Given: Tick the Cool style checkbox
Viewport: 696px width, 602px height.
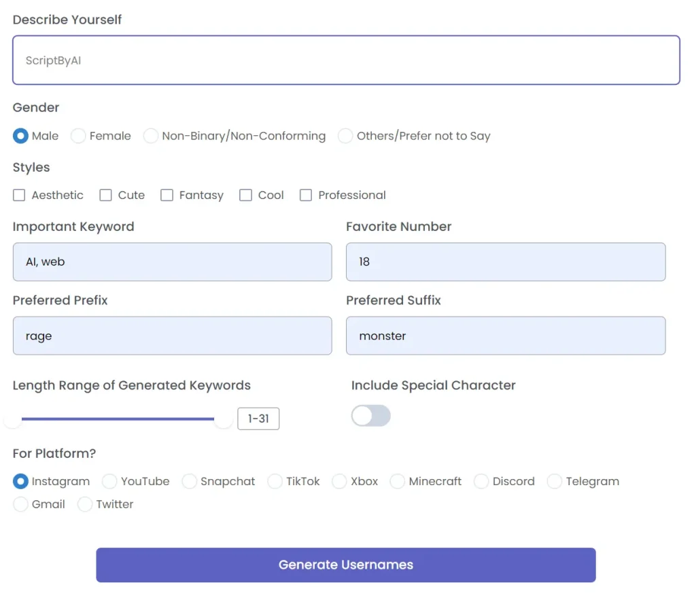Looking at the screenshot, I should pyautogui.click(x=245, y=195).
